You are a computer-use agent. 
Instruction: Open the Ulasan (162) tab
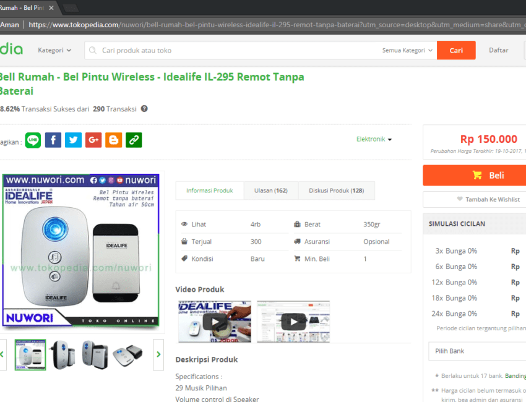click(270, 190)
